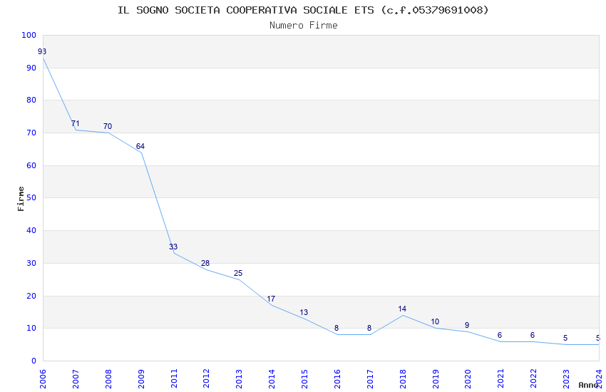
Task: Select data label 64 for 2009
Action: [140, 146]
